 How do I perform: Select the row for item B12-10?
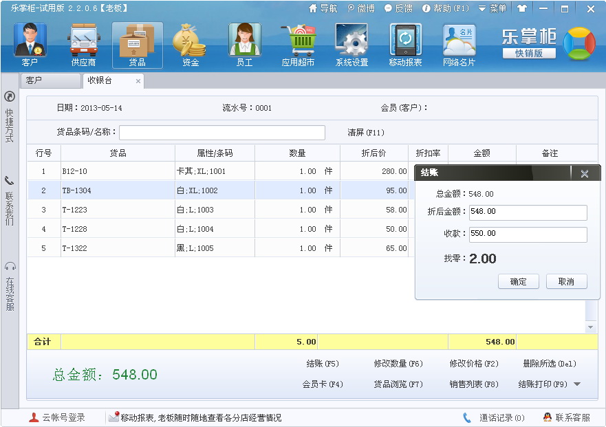pos(221,171)
